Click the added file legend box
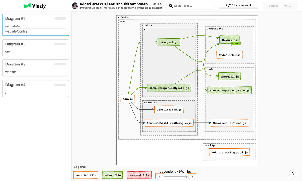Screen dimensions: 302x181 coord(112,175)
